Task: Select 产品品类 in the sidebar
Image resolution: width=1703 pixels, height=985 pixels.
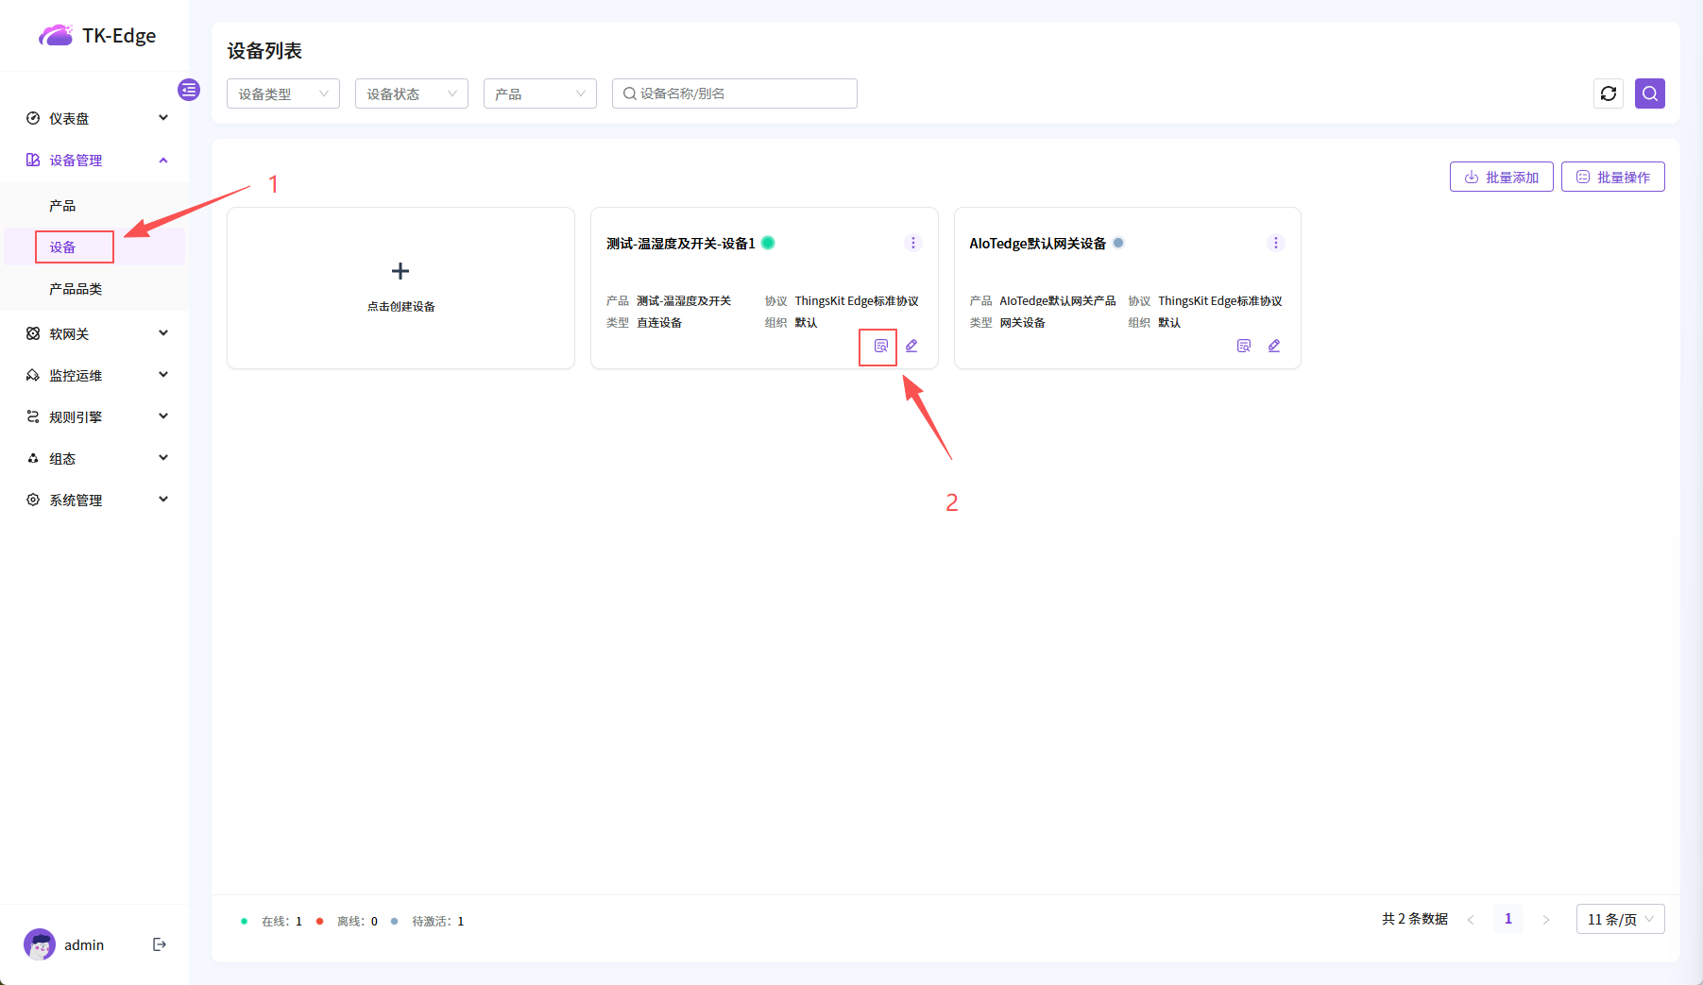Action: 76,289
